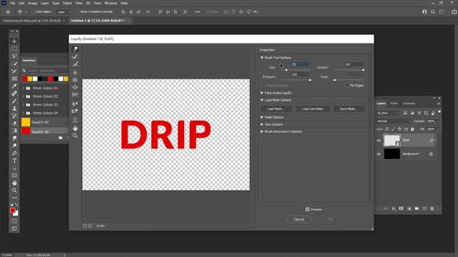Toggle the Preview checkbox in Liquify
This screenshot has height=257, width=458.
pos(307,209)
